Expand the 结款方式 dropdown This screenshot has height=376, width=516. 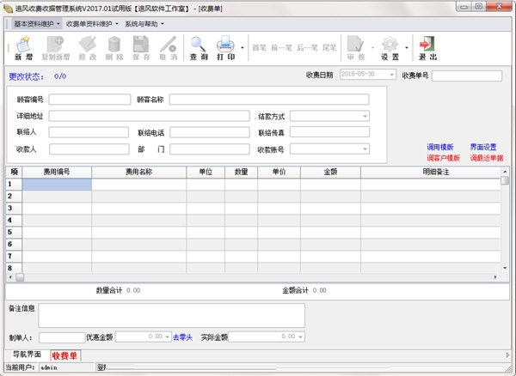pyautogui.click(x=365, y=116)
